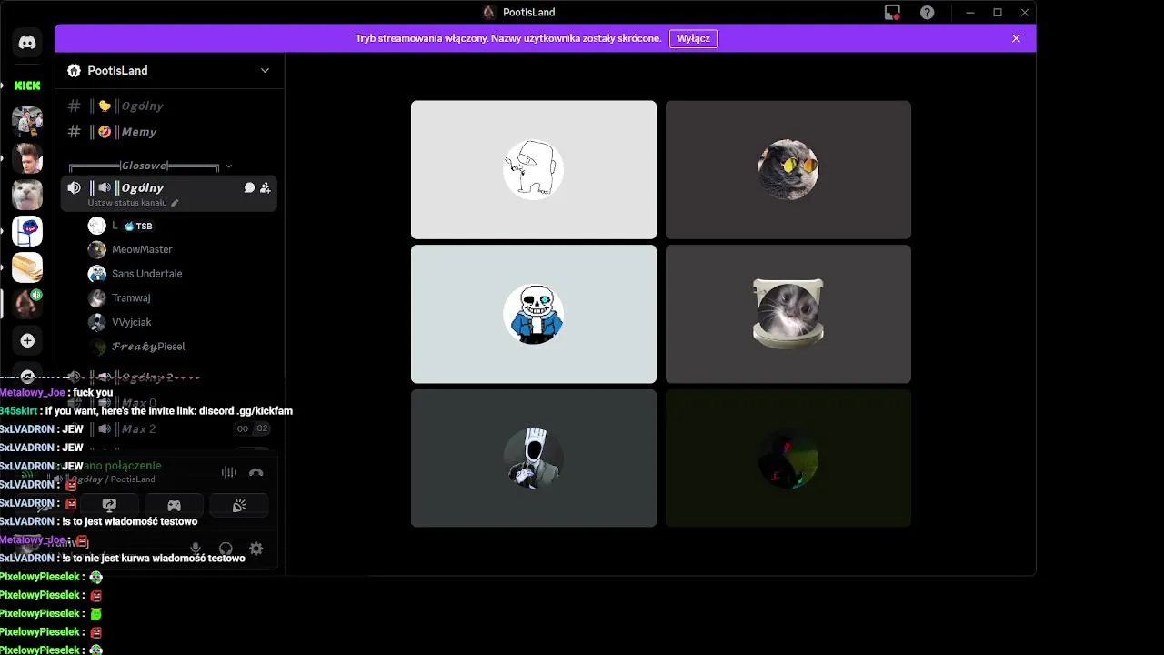
Task: Focus the white doodle figure video tile
Action: tap(534, 169)
